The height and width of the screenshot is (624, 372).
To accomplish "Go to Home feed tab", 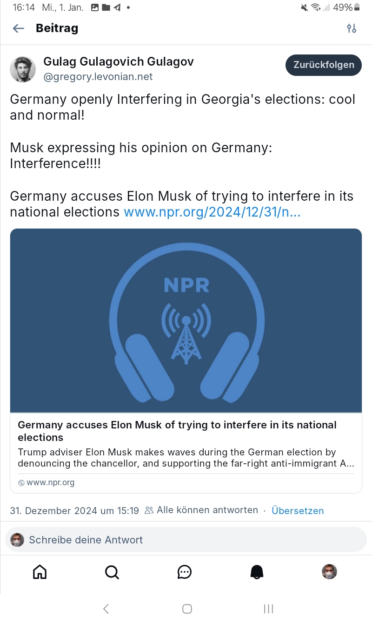I will coord(40,571).
